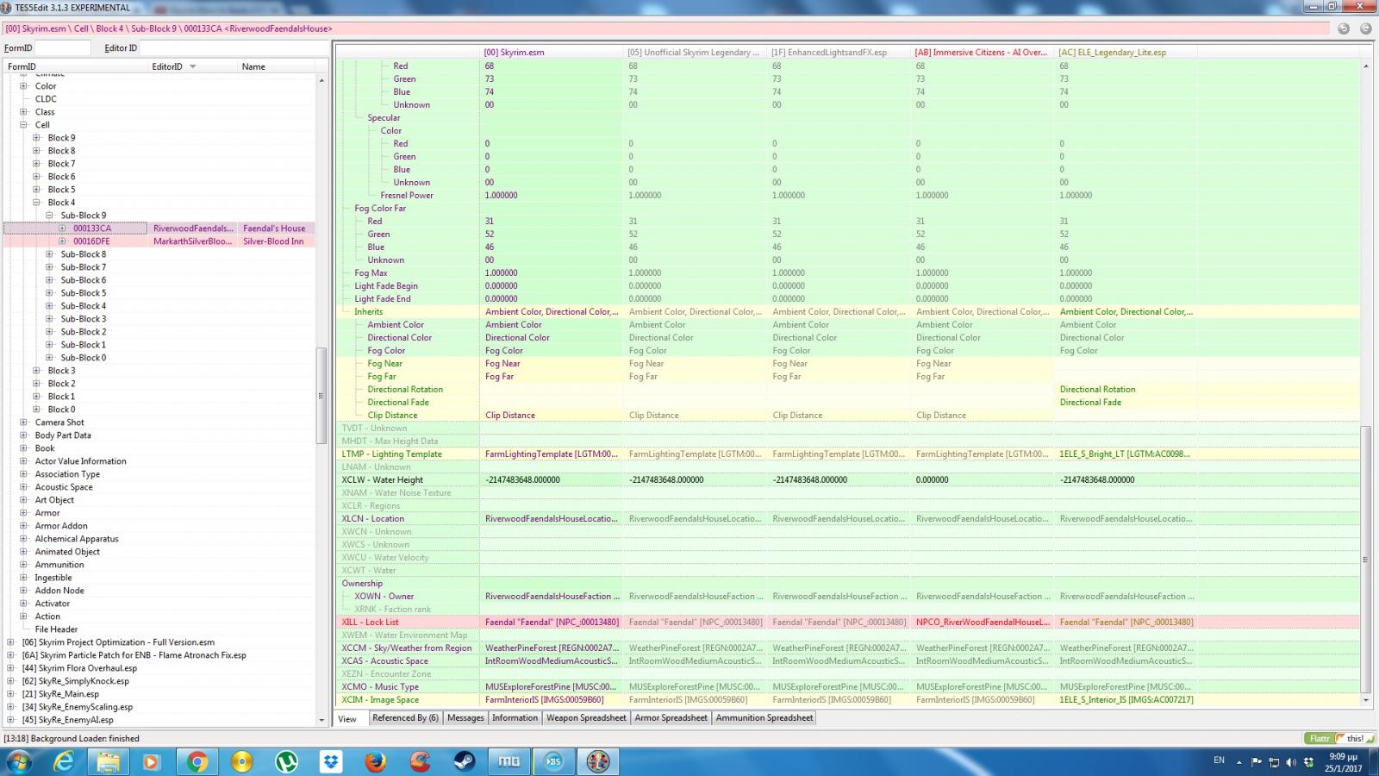The width and height of the screenshot is (1379, 776).
Task: Select the LTMP - Lighting Template row label
Action: tap(391, 454)
